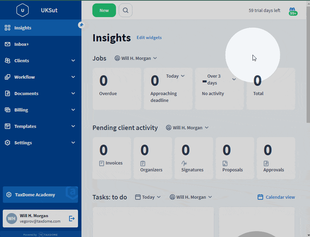The width and height of the screenshot is (310, 237).
Task: Click the WH user avatar
Action: pos(12,219)
